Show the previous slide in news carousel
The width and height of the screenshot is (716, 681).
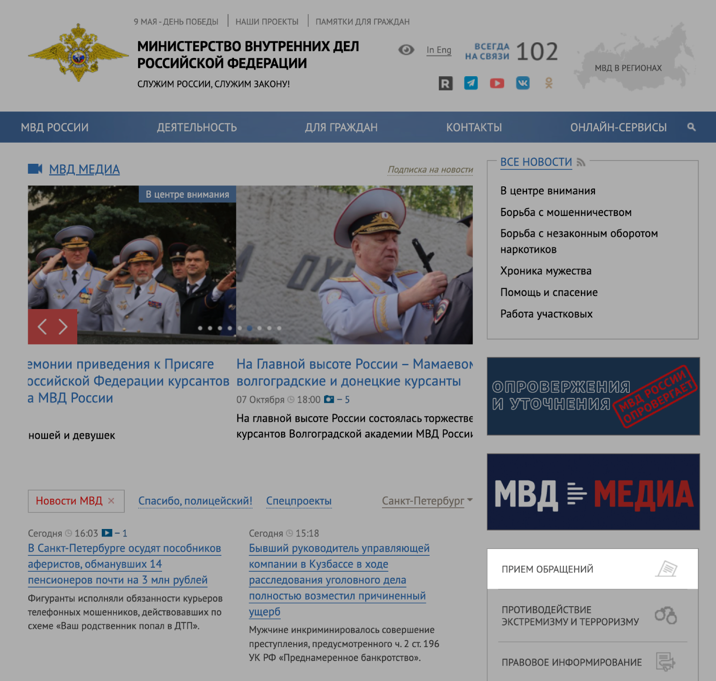tap(42, 327)
